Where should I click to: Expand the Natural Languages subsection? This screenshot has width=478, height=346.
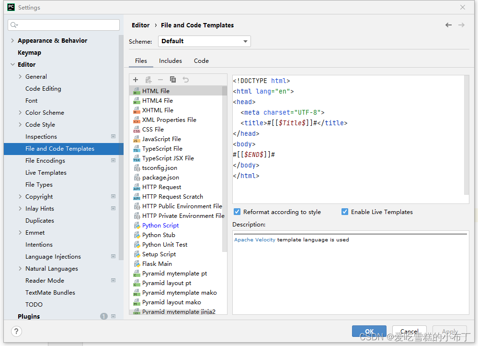pos(20,268)
